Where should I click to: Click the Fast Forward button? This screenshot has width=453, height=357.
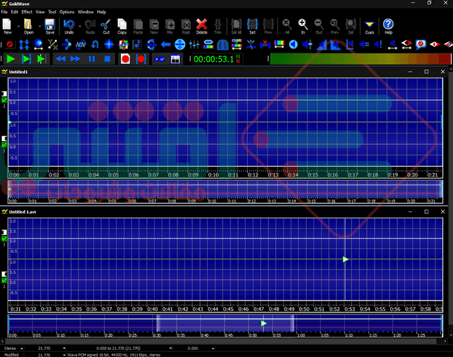pyautogui.click(x=76, y=59)
